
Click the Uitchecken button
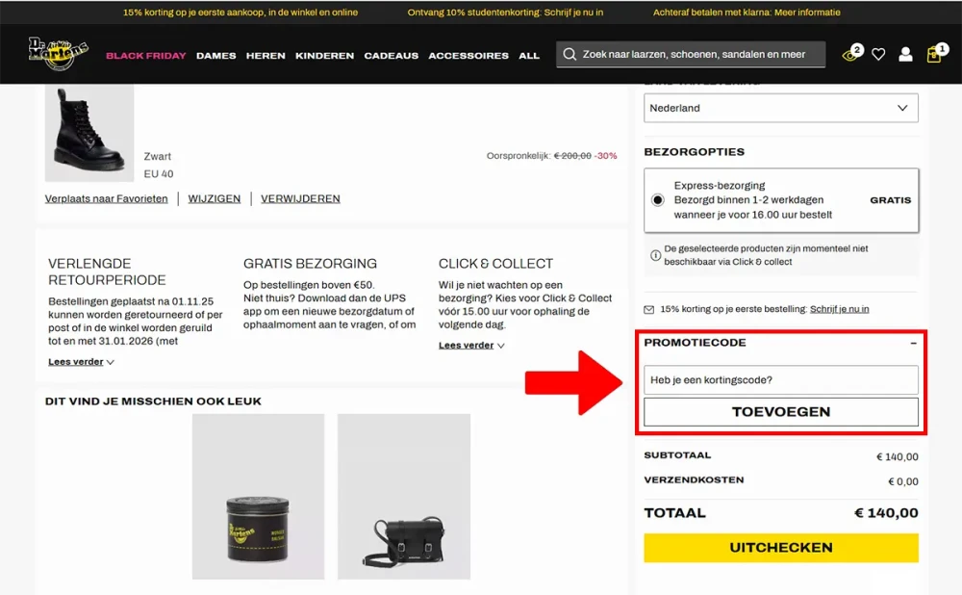(x=781, y=548)
